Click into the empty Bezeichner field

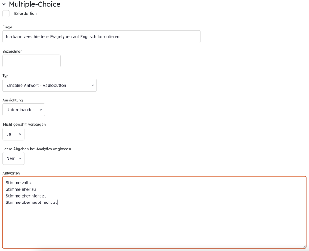pos(31,61)
